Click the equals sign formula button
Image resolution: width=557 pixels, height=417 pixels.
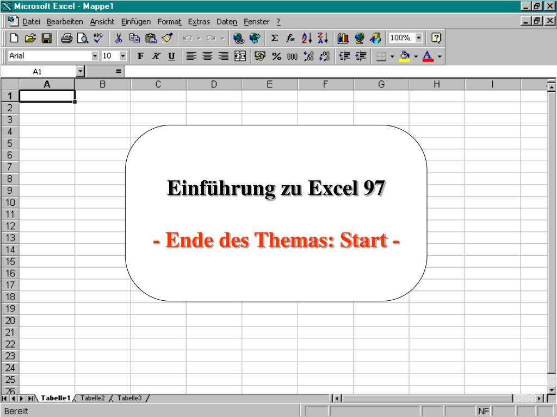pos(119,72)
